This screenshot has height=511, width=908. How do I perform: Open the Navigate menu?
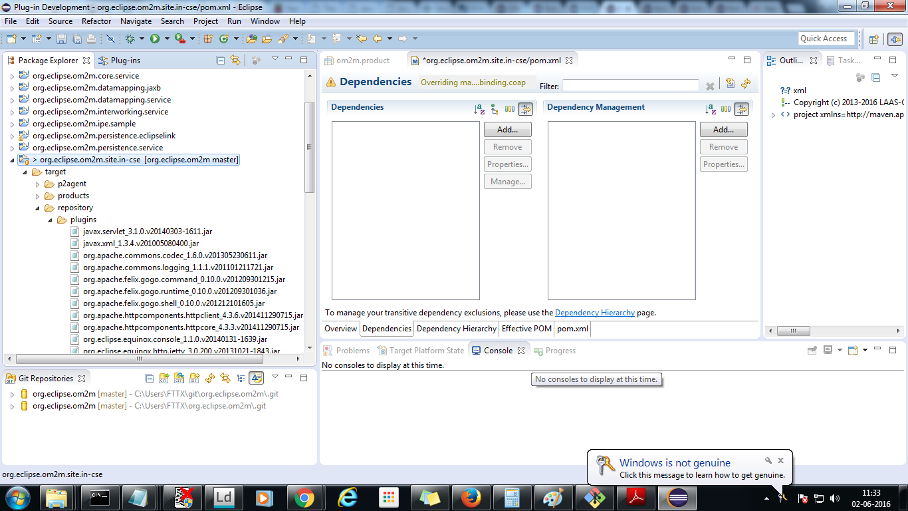point(136,21)
